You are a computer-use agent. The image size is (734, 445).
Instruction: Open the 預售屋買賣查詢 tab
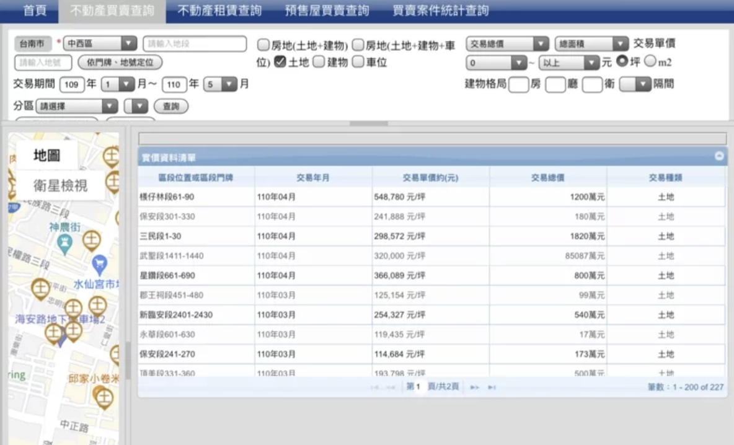[327, 11]
